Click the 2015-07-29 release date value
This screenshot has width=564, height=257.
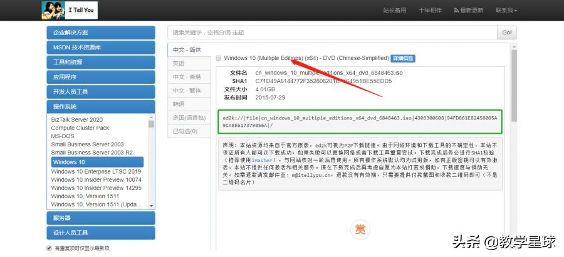pyautogui.click(x=270, y=98)
